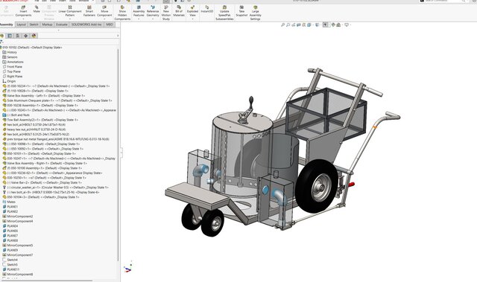Open Hide/Show Items dropdown arrow
Viewport: 477px width, 282px height.
(329, 25)
